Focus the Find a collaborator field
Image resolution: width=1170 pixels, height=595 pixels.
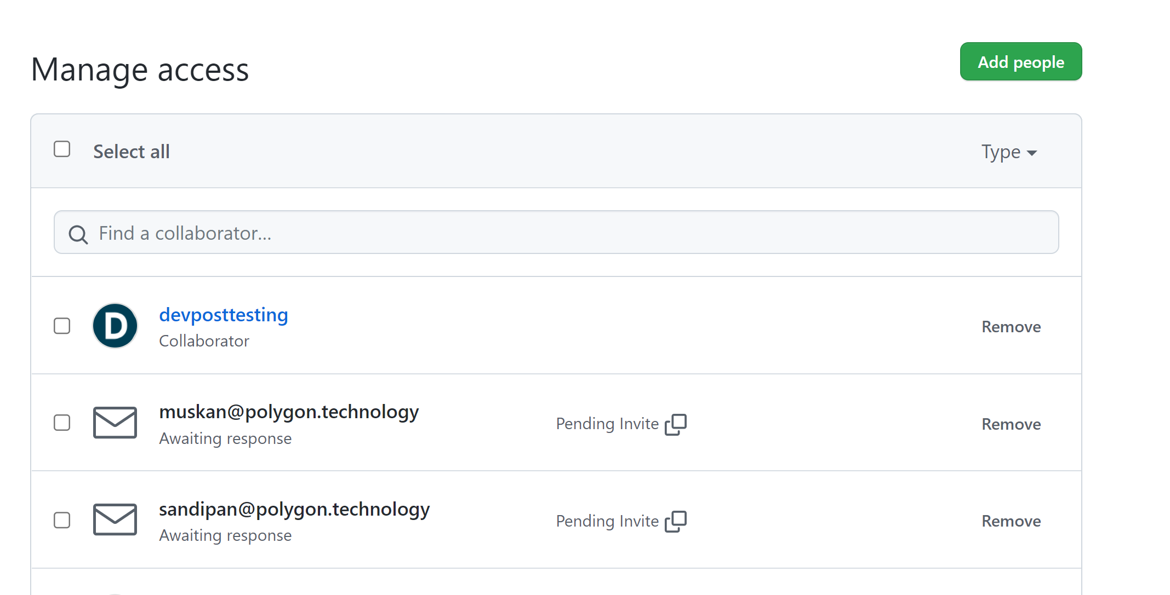click(556, 233)
